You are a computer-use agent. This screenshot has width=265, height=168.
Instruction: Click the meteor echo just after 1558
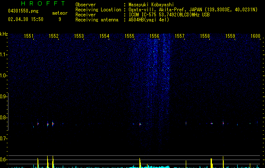coord(211,123)
